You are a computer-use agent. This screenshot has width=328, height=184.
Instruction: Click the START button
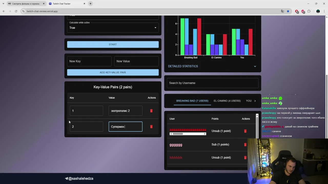tap(113, 44)
